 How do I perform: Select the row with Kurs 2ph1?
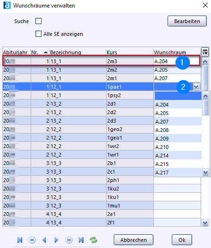click(x=101, y=180)
